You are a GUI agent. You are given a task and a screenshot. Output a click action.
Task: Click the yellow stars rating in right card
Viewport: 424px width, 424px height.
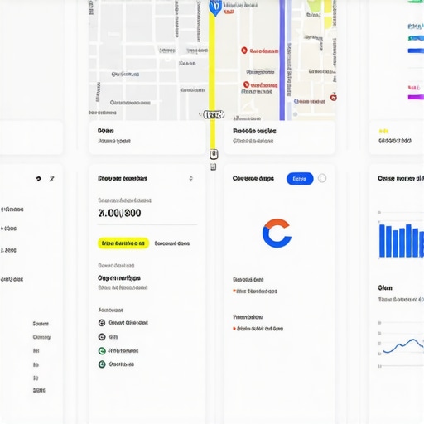(x=383, y=131)
